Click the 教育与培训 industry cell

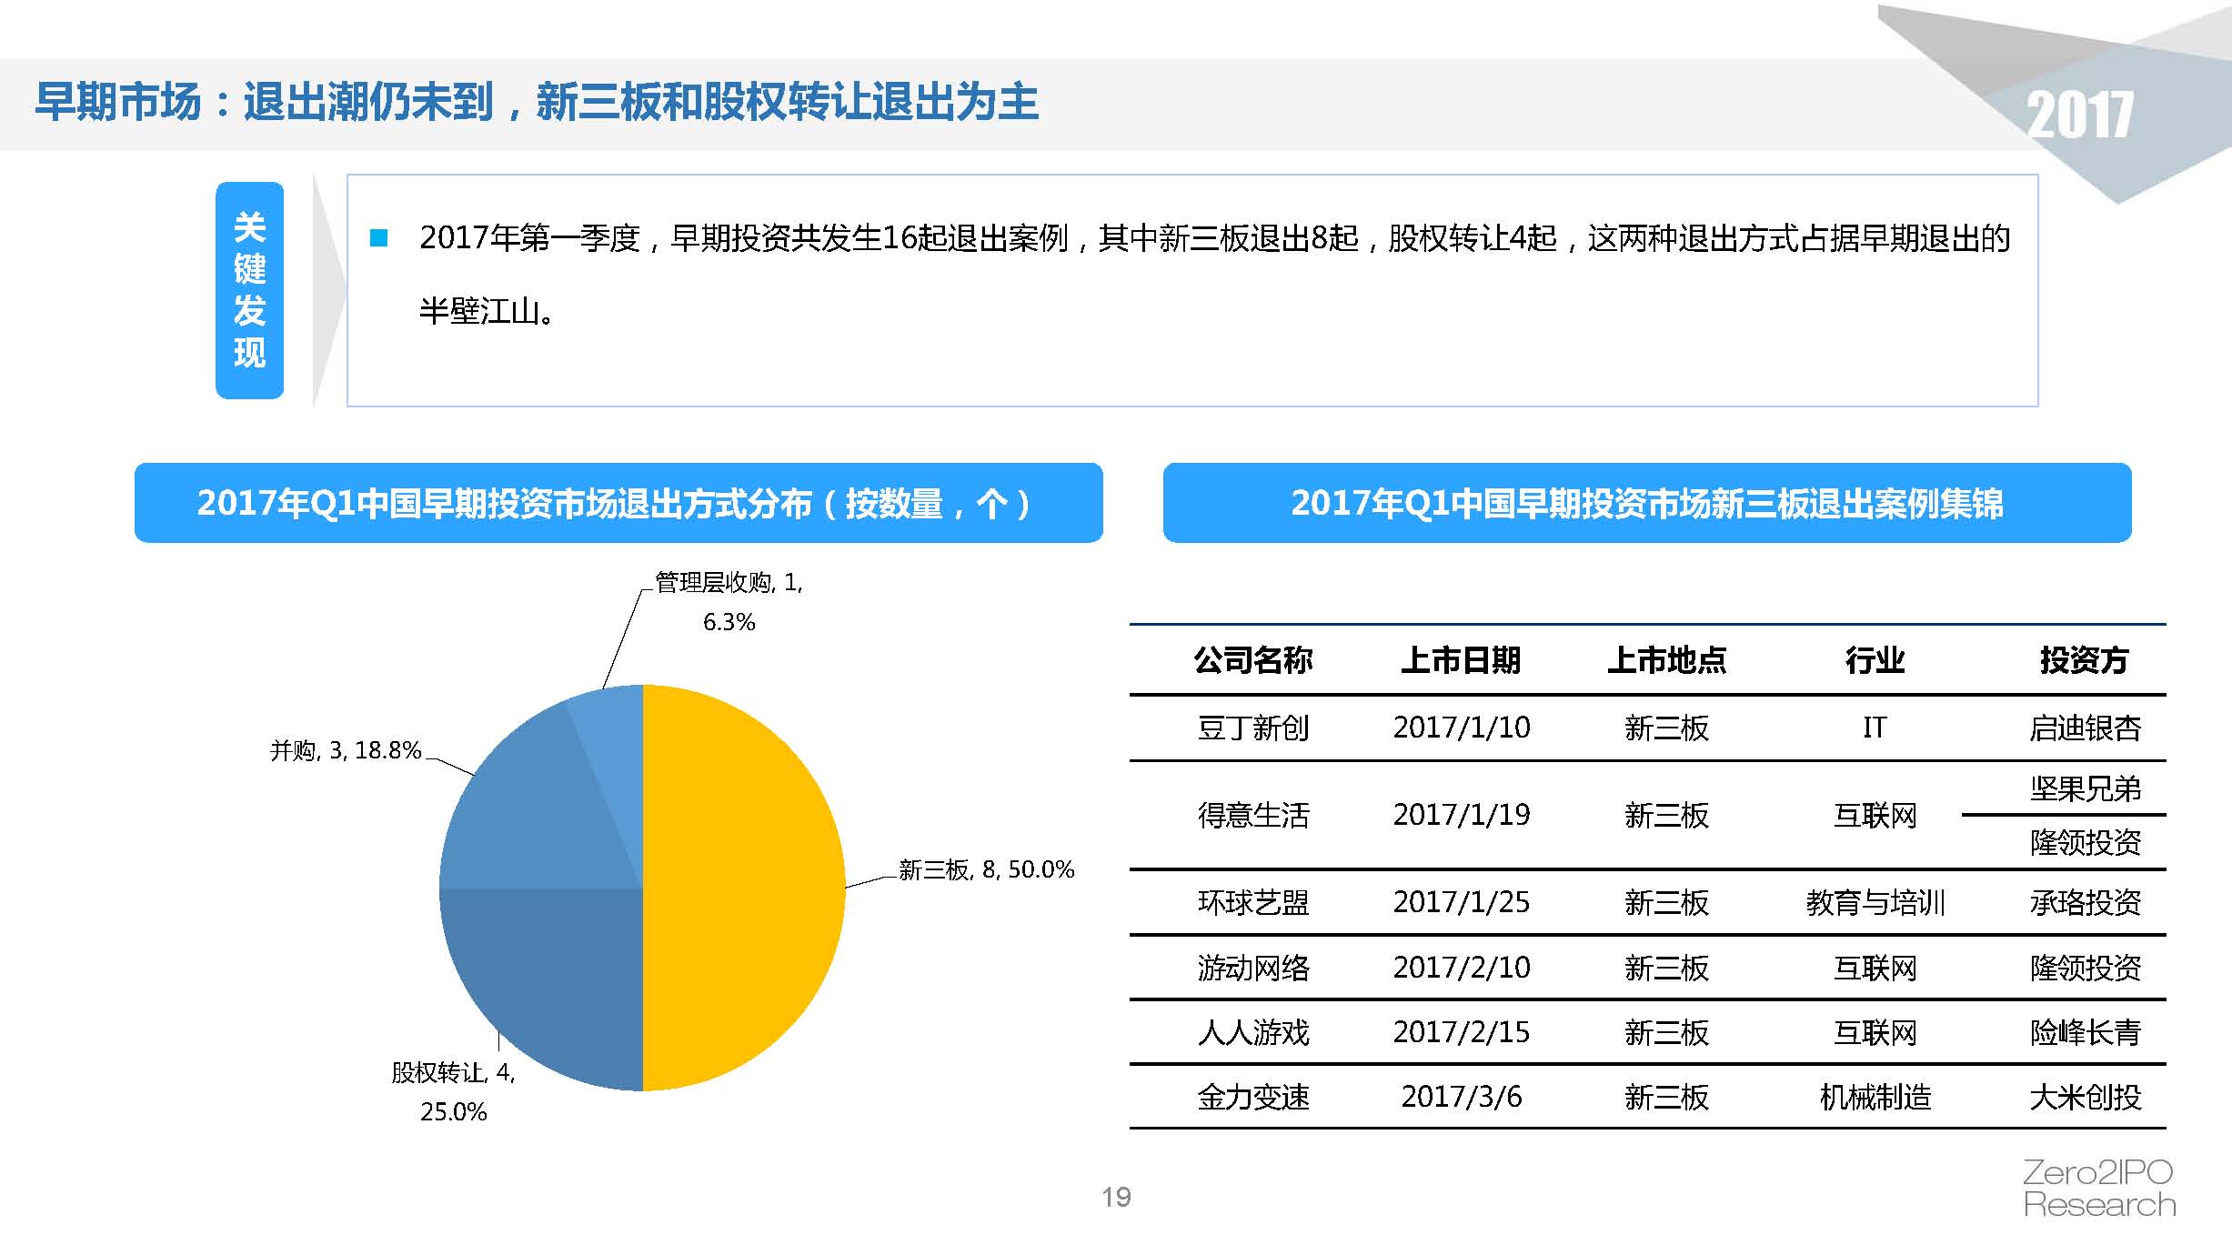1875,902
